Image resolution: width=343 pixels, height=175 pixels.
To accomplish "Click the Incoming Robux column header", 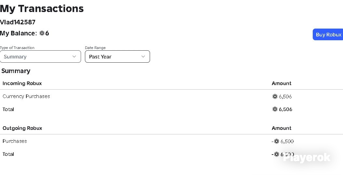I will [x=22, y=83].
